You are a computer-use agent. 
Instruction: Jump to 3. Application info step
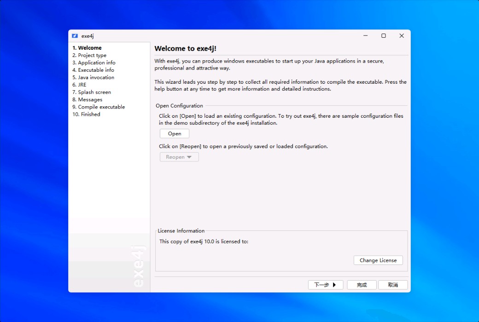94,63
